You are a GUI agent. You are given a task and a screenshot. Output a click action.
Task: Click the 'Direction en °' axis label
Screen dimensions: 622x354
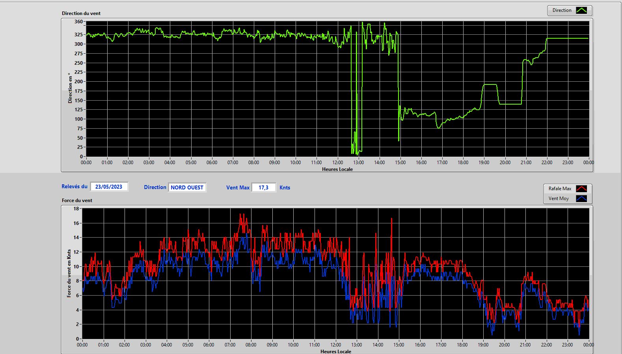[70, 88]
